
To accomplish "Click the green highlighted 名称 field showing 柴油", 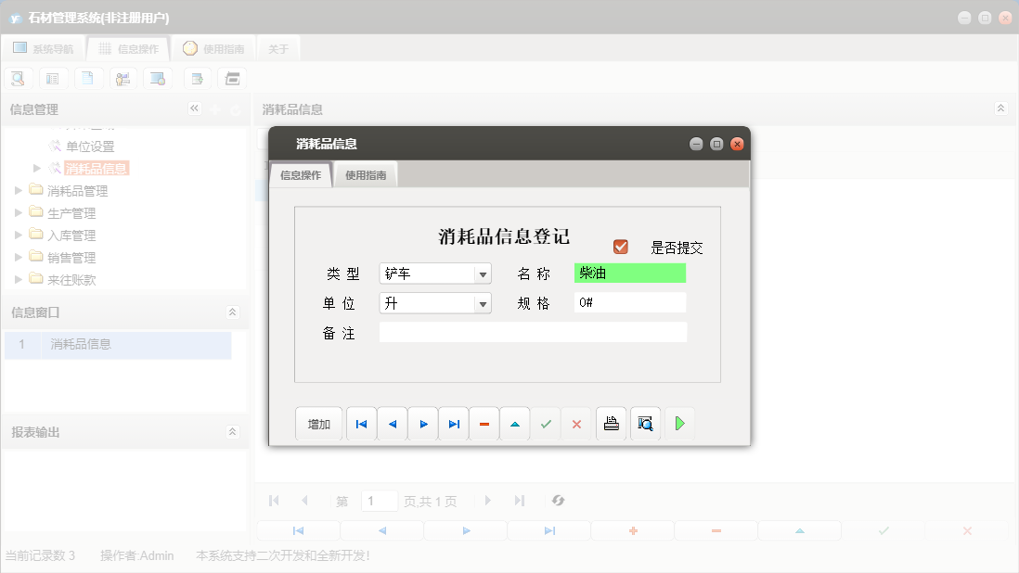I will tap(629, 273).
